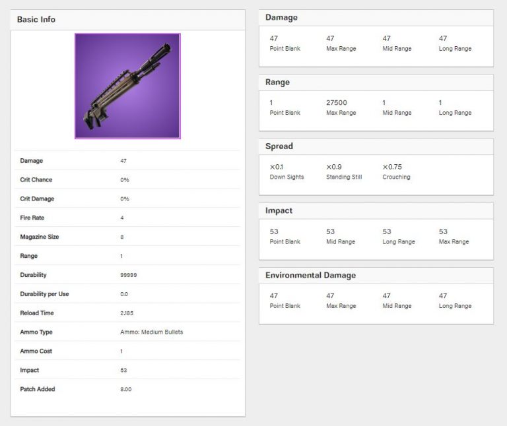Click Long Range label in Impact panel
This screenshot has height=426, width=507.
[398, 241]
